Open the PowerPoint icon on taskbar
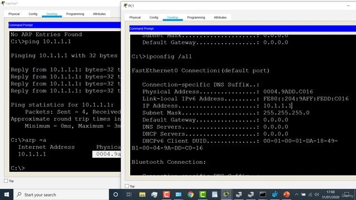 286,194
